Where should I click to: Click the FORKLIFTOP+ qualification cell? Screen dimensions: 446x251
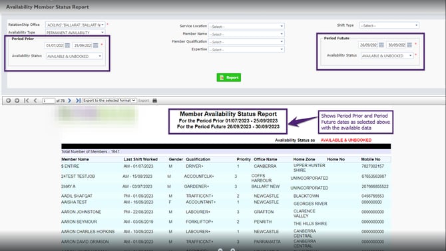[x=200, y=222]
